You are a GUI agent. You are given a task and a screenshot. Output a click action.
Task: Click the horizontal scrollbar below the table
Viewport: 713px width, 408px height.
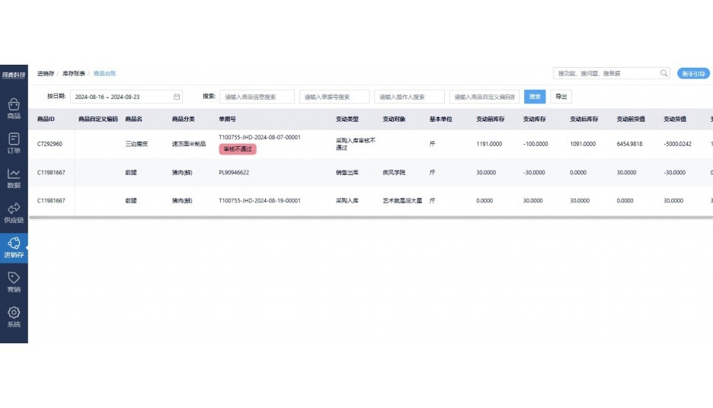[x=371, y=218]
